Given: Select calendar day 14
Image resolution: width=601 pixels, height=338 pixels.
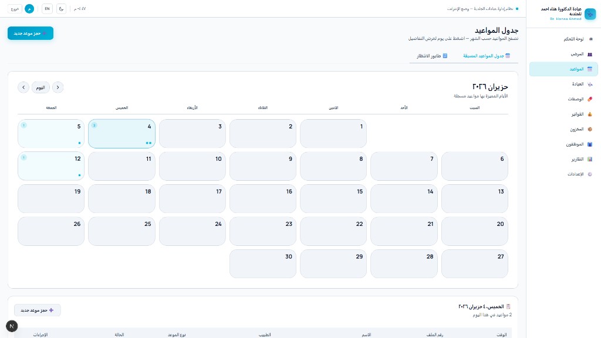Looking at the screenshot, I should click(x=404, y=198).
